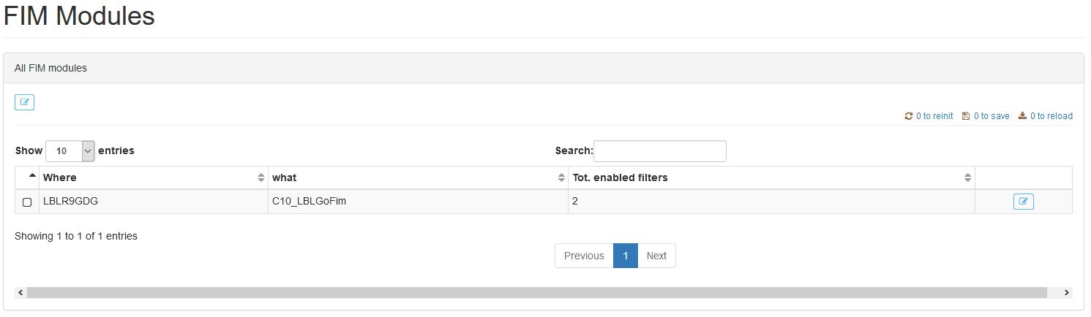Click the reload download icon
Image resolution: width=1091 pixels, height=317 pixels.
(x=1022, y=116)
